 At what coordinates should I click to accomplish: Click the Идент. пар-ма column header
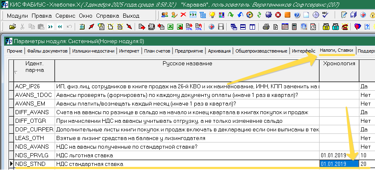[x=34, y=71]
